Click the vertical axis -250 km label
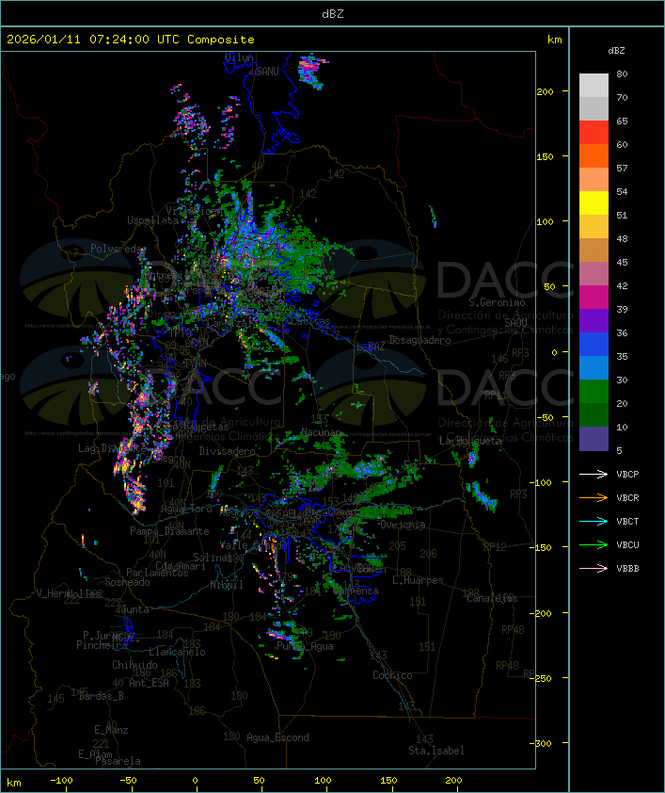The width and height of the screenshot is (665, 793). (x=540, y=678)
